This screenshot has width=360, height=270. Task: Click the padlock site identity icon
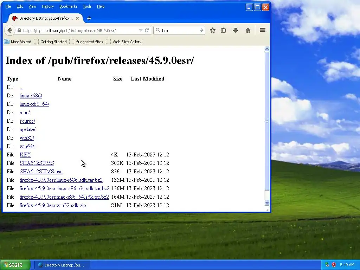19,30
